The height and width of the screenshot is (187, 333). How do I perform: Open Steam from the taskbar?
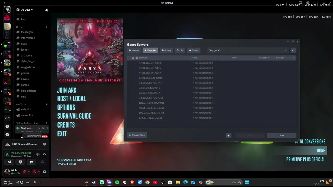[94, 182]
